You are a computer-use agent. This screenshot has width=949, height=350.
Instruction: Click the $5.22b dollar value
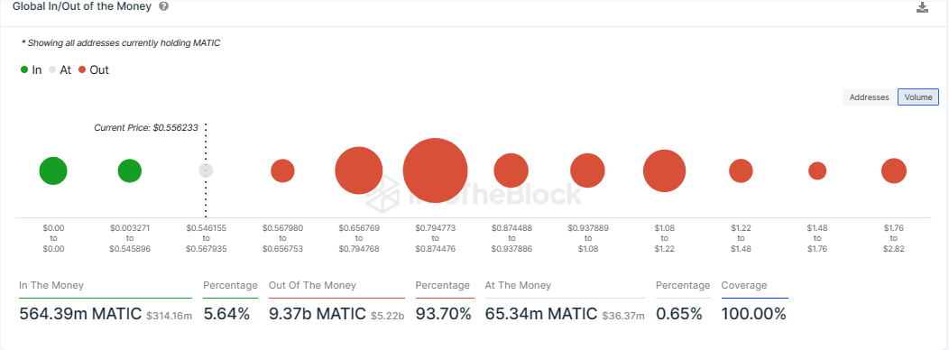click(387, 316)
